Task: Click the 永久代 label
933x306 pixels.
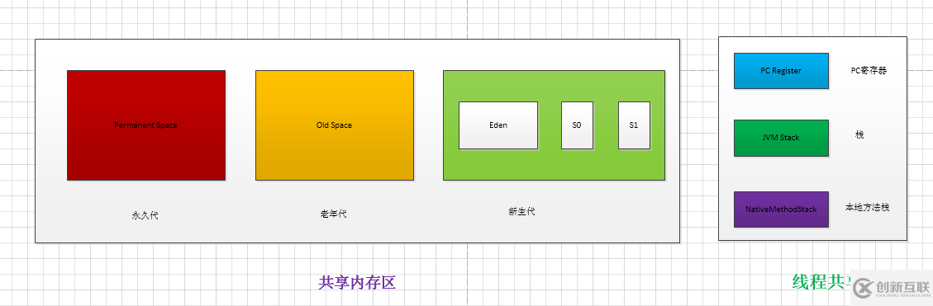Action: [145, 216]
